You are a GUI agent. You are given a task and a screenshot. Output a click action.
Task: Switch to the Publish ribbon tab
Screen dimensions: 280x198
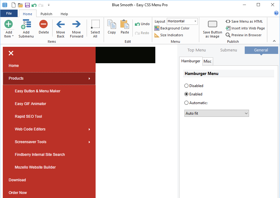pos(46,14)
